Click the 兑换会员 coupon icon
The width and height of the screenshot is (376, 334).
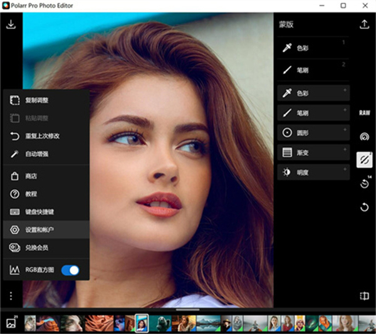14,248
